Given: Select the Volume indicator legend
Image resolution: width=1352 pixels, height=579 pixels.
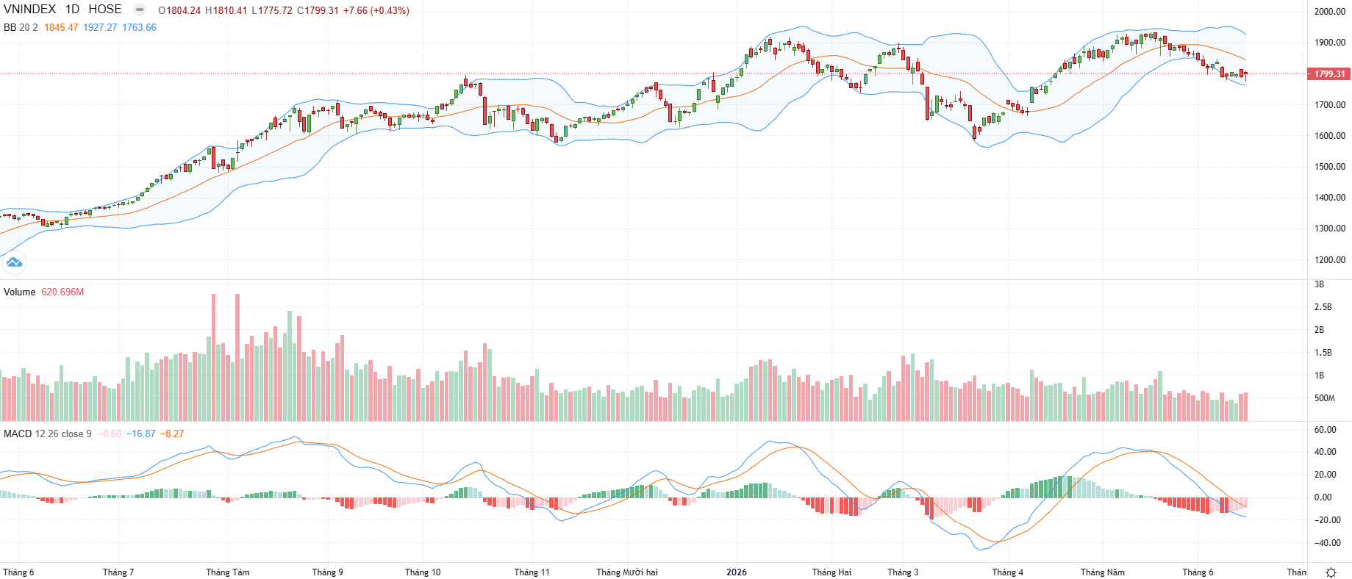Looking at the screenshot, I should [19, 292].
